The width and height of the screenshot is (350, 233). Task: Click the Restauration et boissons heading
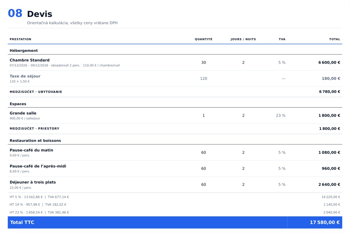pyautogui.click(x=35, y=141)
